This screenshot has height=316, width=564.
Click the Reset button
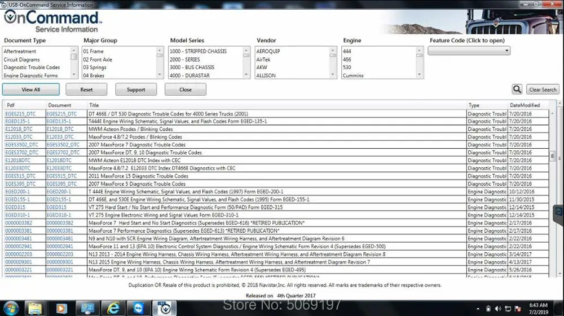pos(86,90)
